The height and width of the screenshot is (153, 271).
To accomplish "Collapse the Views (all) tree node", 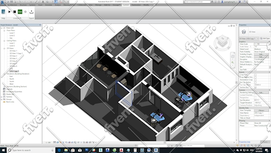I will click(x=2, y=28).
